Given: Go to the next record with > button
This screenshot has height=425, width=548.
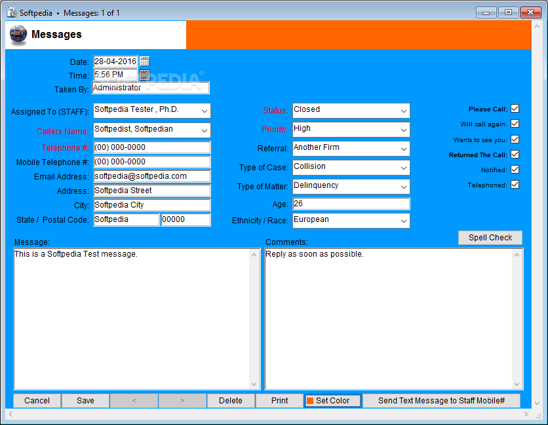Looking at the screenshot, I should (182, 401).
